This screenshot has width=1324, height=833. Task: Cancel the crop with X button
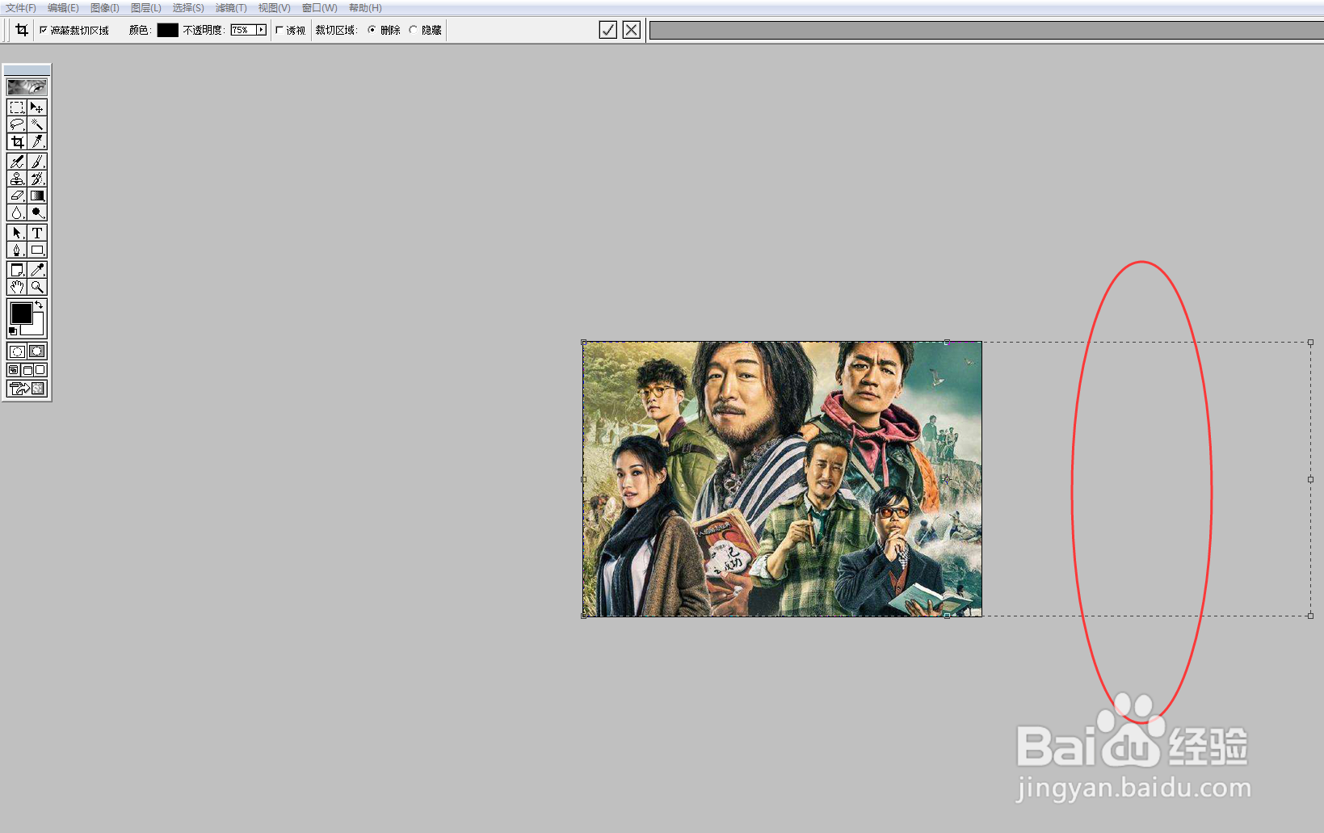[x=632, y=30]
